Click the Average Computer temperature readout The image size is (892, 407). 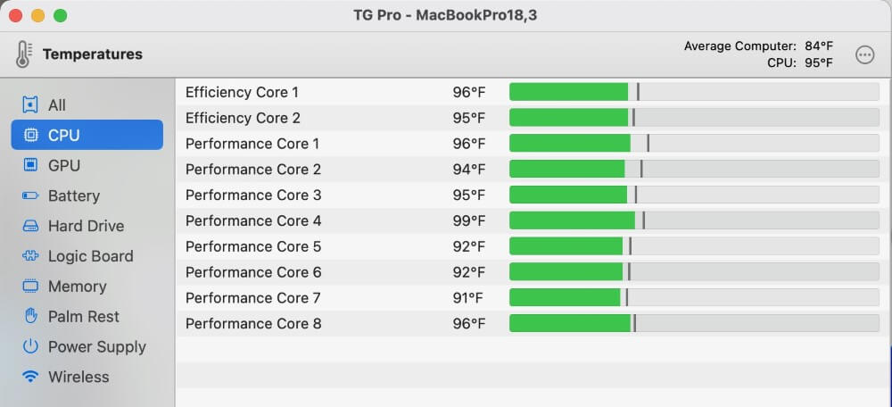pyautogui.click(x=758, y=46)
